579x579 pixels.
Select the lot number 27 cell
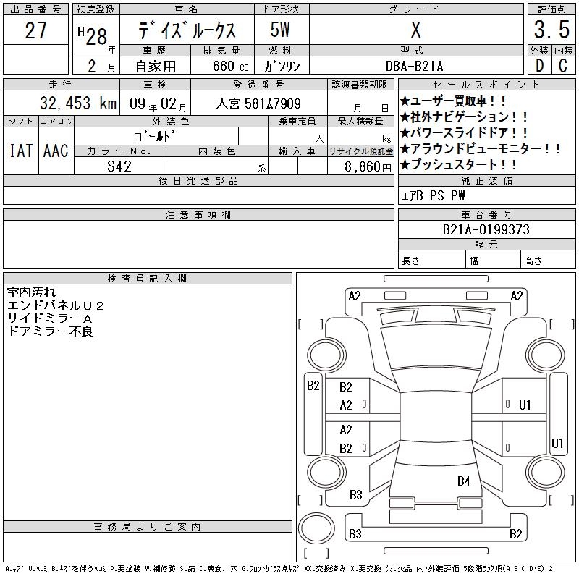coord(35,30)
